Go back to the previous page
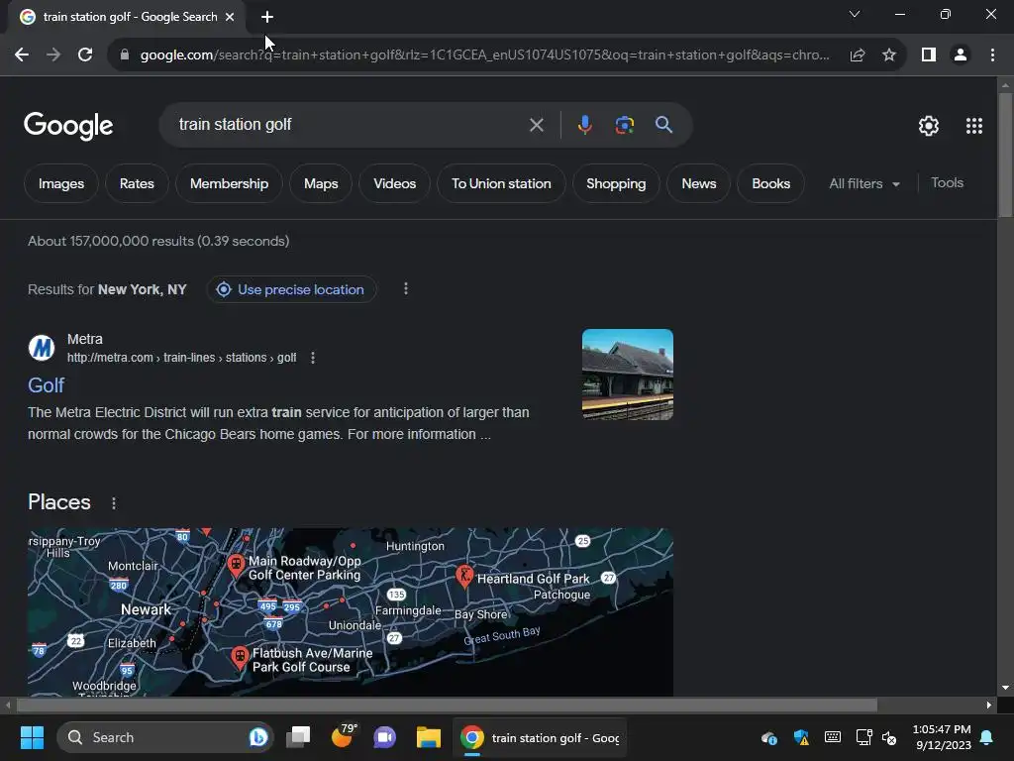This screenshot has width=1014, height=761. [x=22, y=55]
